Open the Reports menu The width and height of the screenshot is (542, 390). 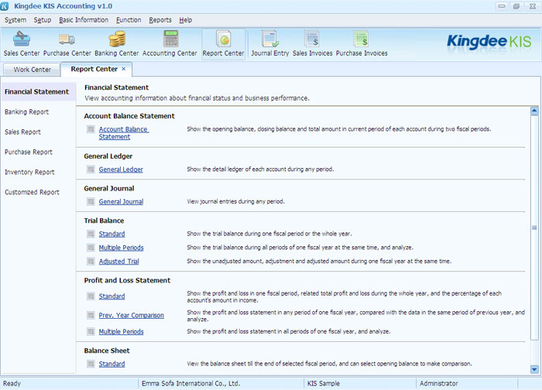[160, 20]
